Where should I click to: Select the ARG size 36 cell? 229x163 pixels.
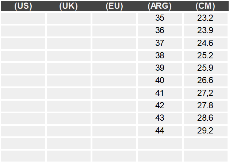click(160, 31)
